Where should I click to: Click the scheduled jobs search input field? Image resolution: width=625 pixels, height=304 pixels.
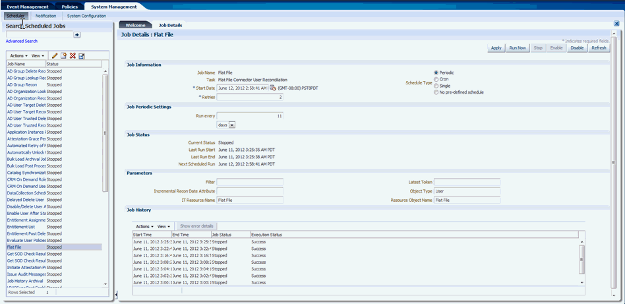[39, 35]
